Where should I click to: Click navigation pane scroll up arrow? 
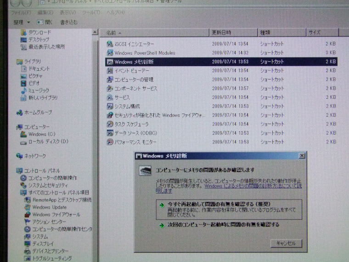(95, 32)
